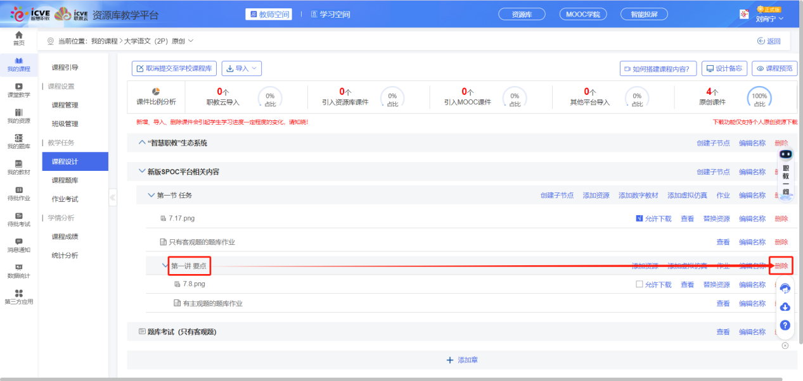Click 删除 for 第一讲 要点
The image size is (803, 381).
781,266
